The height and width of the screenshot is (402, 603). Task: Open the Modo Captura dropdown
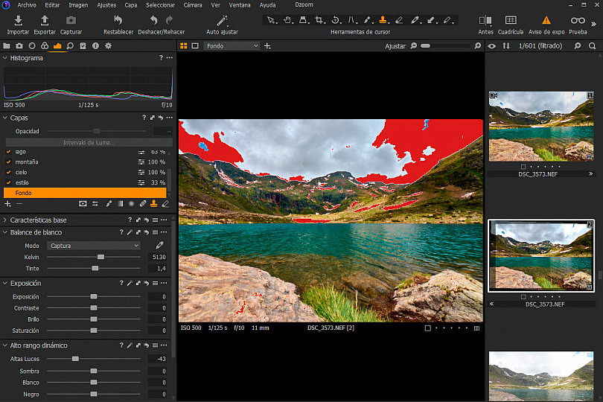pos(94,246)
